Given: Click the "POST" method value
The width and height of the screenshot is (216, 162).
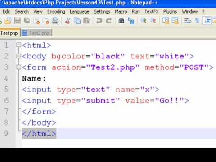Looking at the screenshot, I should (194, 67).
